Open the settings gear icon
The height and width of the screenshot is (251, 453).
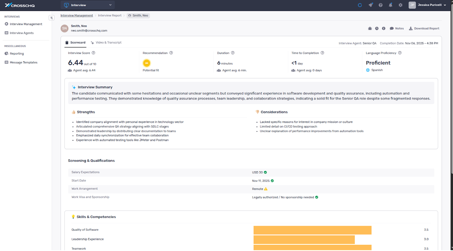coord(400,5)
